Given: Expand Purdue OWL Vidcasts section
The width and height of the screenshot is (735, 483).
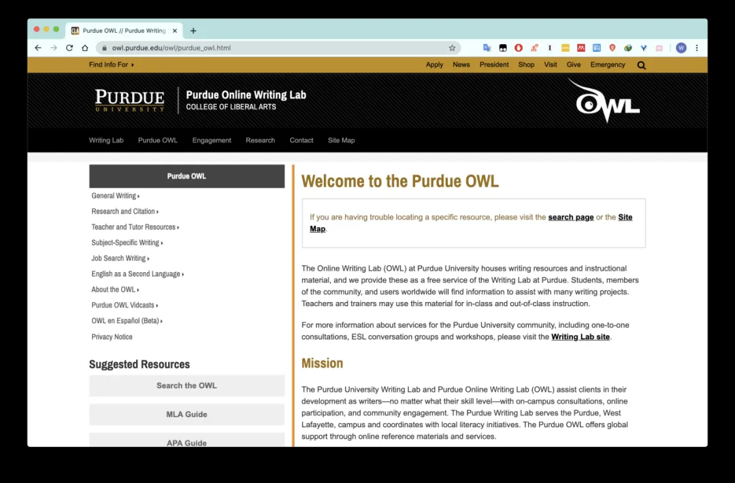Looking at the screenshot, I should point(125,305).
